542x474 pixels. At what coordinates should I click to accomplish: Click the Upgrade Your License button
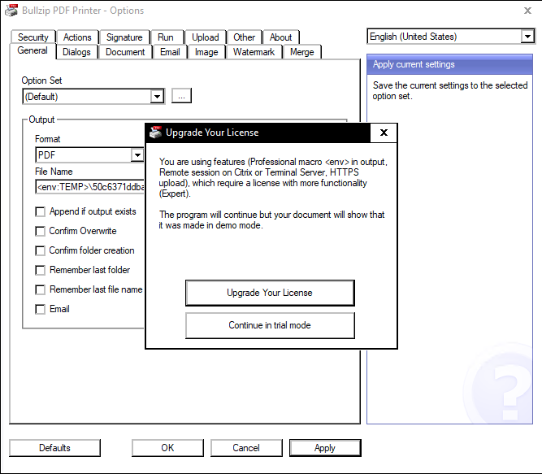[x=270, y=293]
